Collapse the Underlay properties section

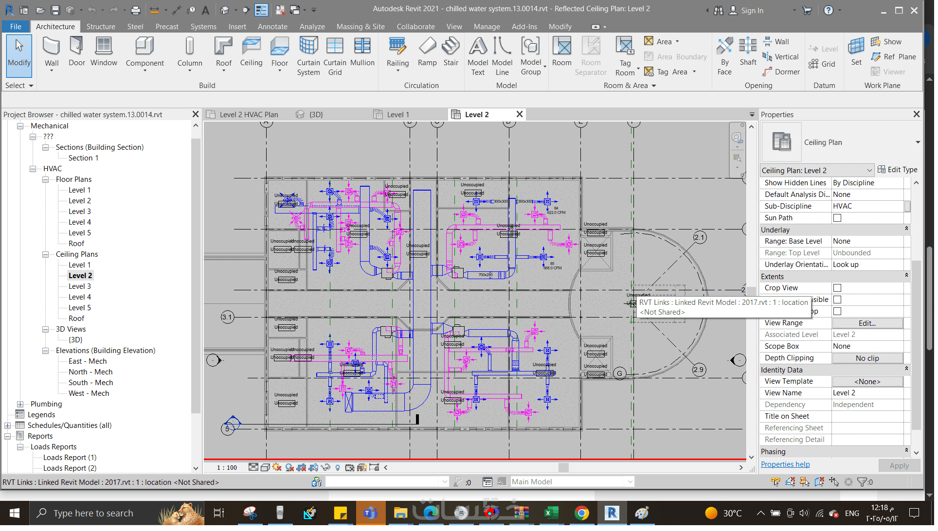point(906,229)
